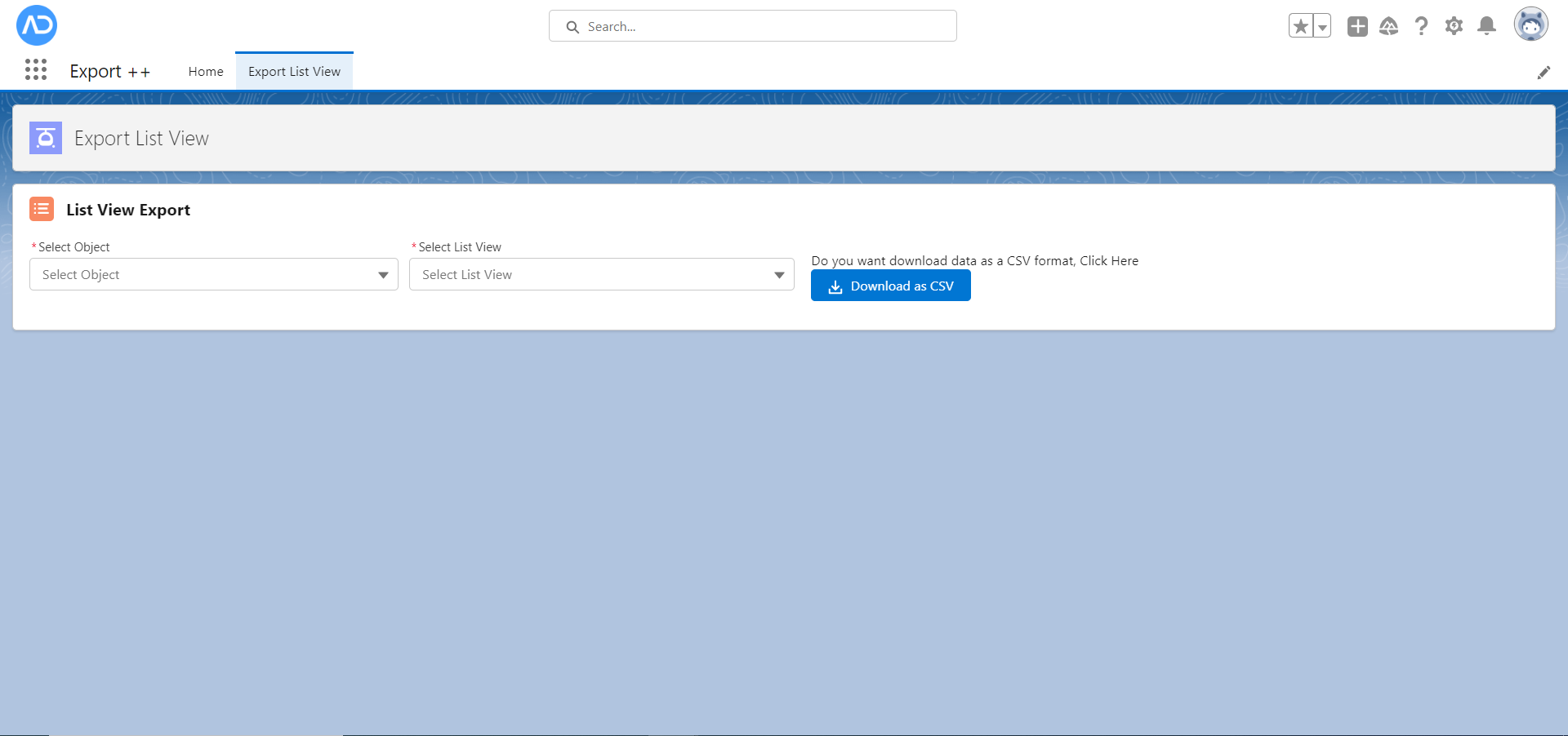This screenshot has width=1568, height=736.
Task: Click the pencil edit navigation icon
Action: click(x=1543, y=73)
